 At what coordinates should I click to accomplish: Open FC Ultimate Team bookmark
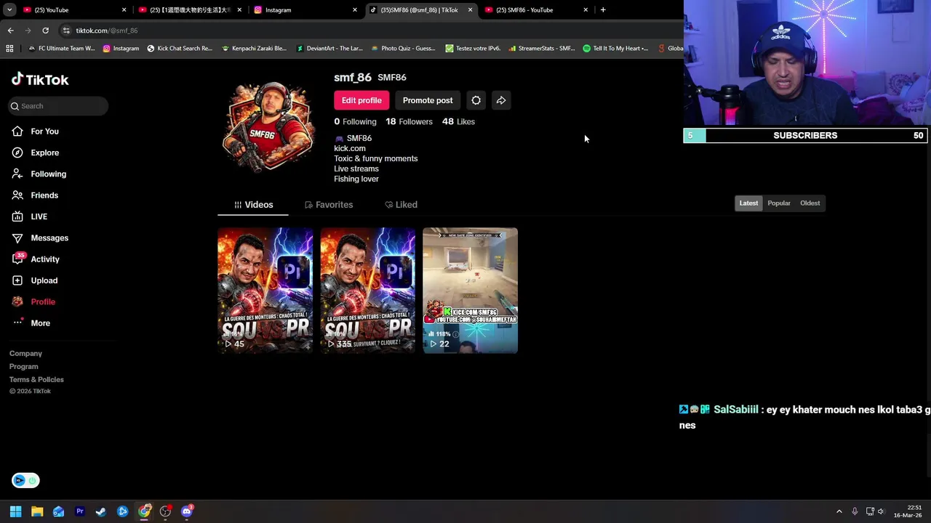pos(60,49)
